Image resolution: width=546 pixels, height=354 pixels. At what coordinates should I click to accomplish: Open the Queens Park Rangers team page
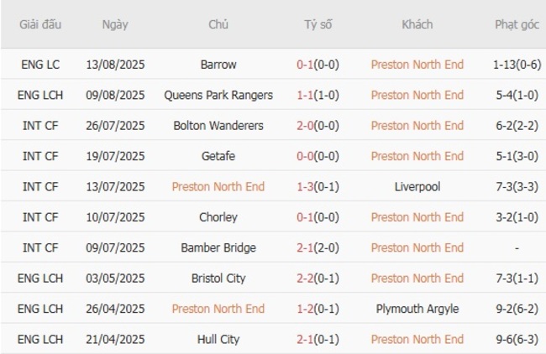[218, 95]
